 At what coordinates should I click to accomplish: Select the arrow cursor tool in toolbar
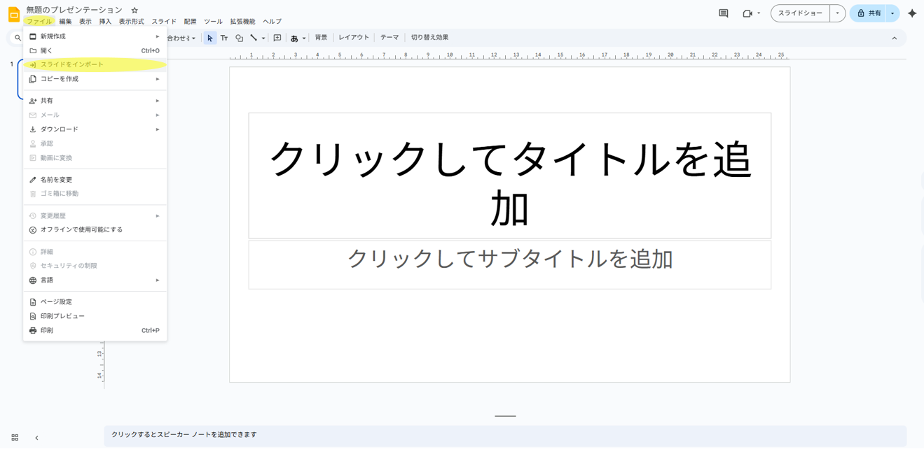pos(209,38)
